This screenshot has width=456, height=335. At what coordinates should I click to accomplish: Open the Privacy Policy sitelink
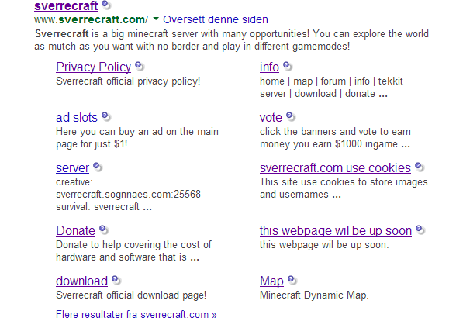(x=93, y=67)
